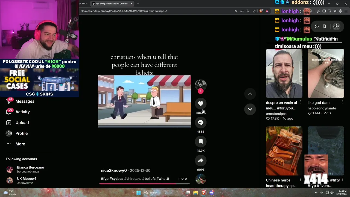This screenshot has height=197, width=350.
Task: Expand the caption with 'more'
Action: click(182, 179)
